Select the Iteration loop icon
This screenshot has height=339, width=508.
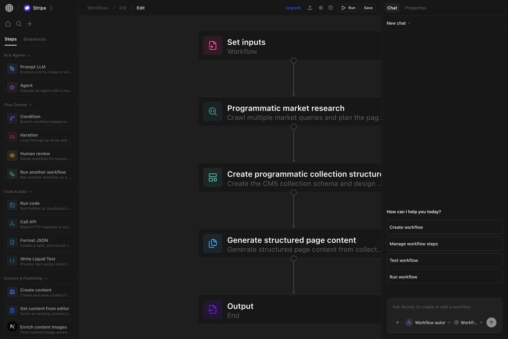(x=12, y=137)
